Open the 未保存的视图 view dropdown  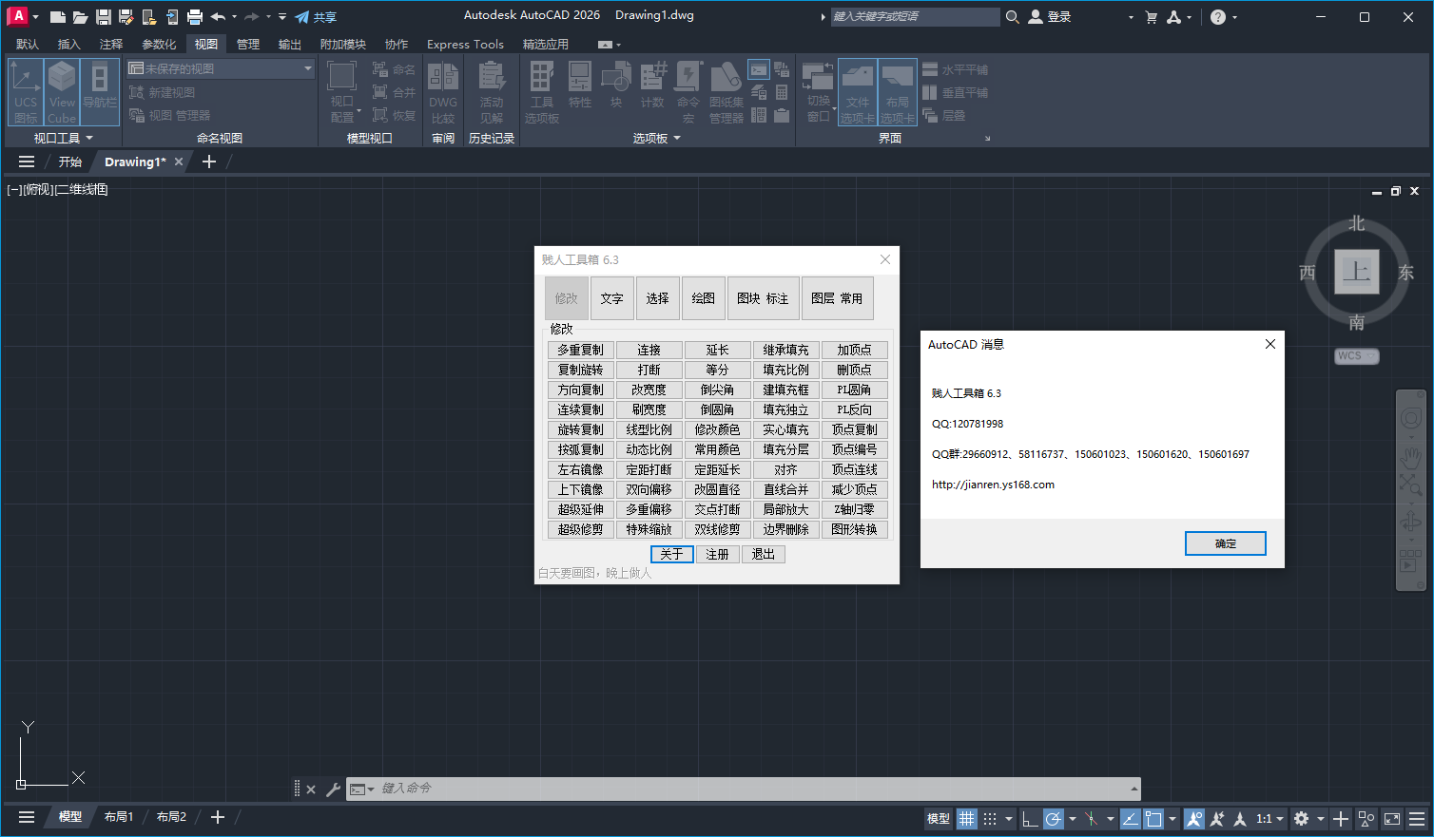(220, 68)
